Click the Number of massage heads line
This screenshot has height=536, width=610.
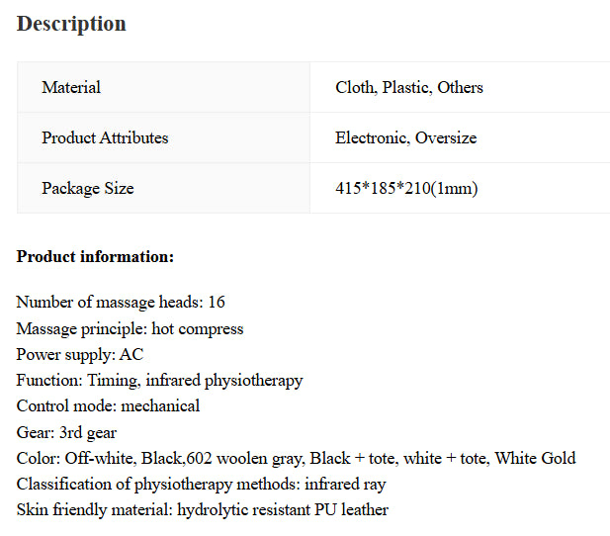[x=121, y=302]
